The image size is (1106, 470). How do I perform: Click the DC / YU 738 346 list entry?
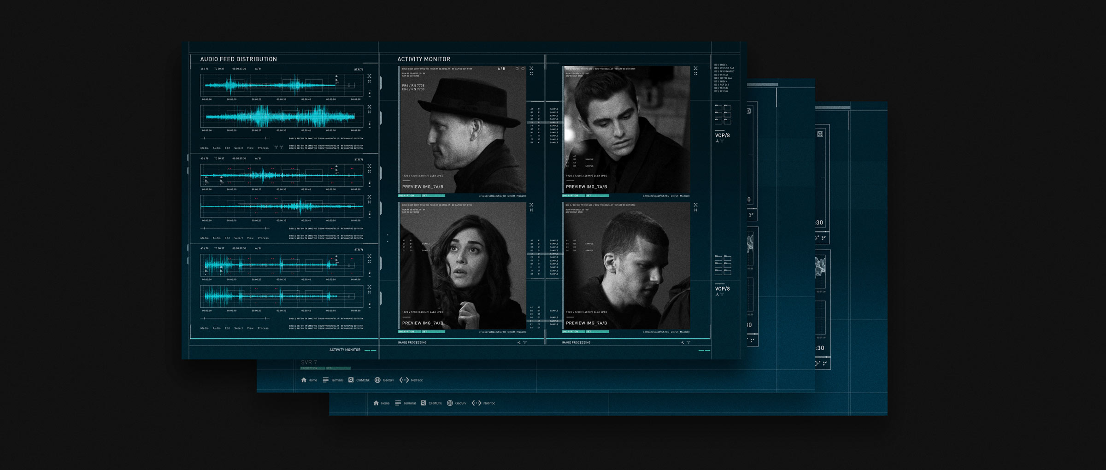(723, 78)
